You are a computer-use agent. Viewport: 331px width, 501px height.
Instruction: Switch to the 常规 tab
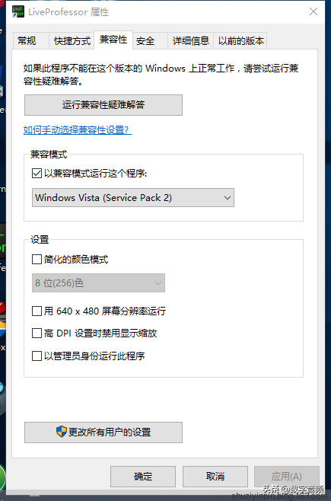click(30, 41)
